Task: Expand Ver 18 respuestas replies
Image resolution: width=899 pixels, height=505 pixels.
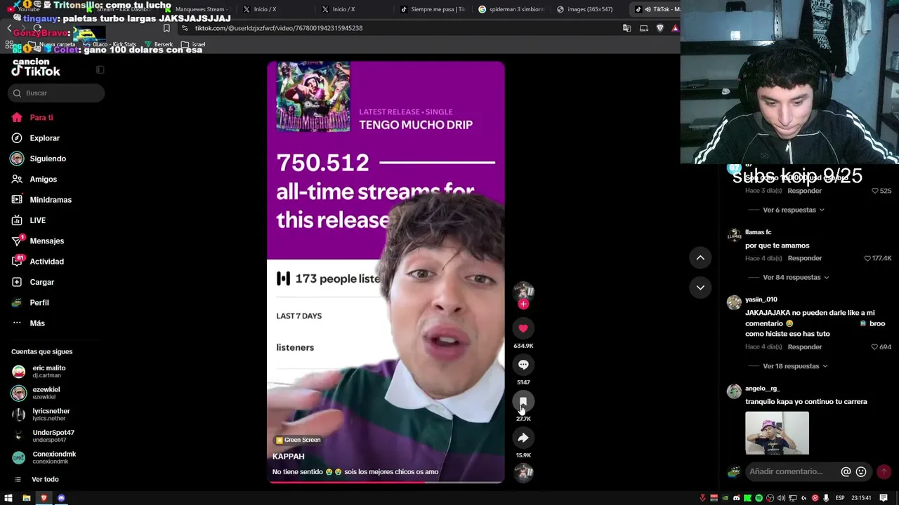Action: 795,366
